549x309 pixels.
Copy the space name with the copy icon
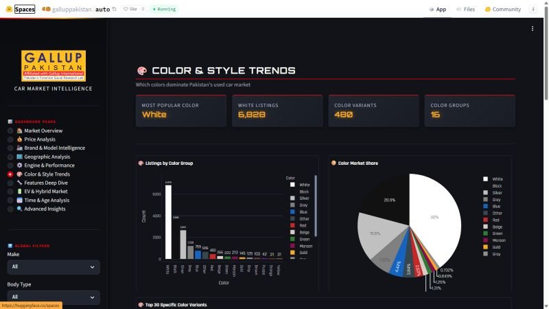[x=115, y=9]
